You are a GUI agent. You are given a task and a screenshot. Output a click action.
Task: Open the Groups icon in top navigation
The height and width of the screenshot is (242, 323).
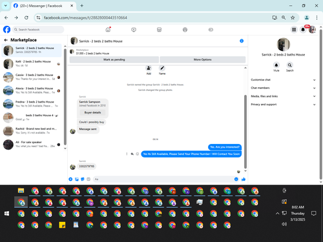click(x=185, y=30)
